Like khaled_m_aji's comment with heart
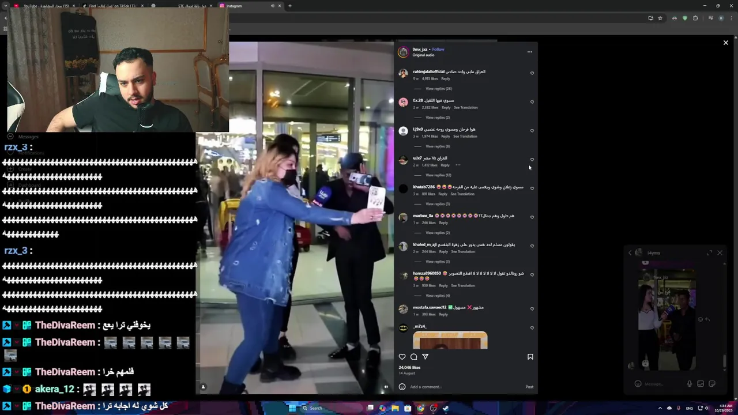 (x=532, y=246)
